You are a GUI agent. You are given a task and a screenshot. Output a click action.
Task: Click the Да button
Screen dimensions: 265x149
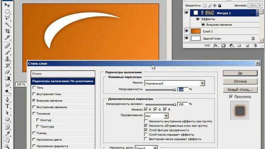click(240, 73)
